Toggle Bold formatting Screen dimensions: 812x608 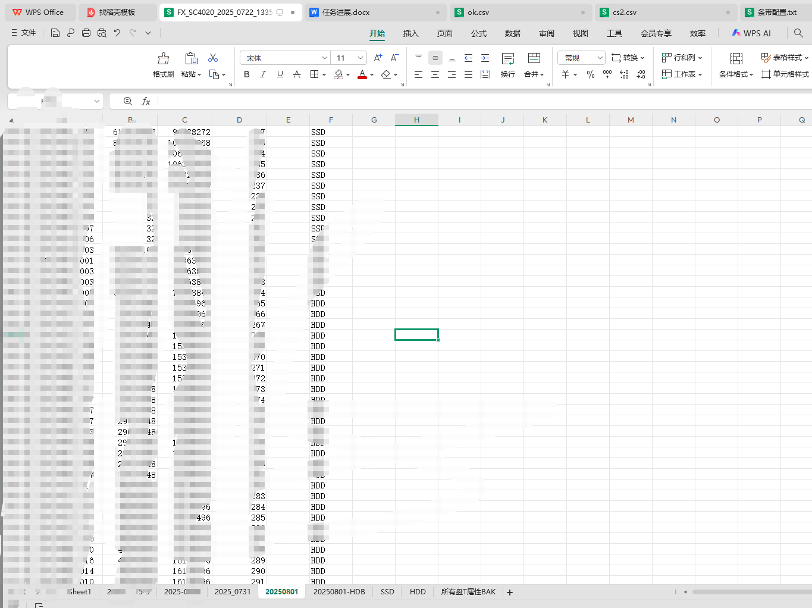click(247, 74)
